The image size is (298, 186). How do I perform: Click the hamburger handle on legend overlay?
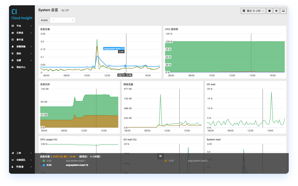click(160, 156)
